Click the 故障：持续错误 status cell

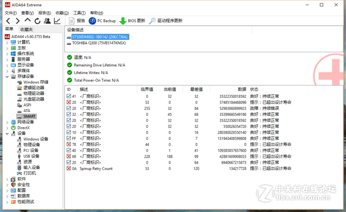point(264,108)
